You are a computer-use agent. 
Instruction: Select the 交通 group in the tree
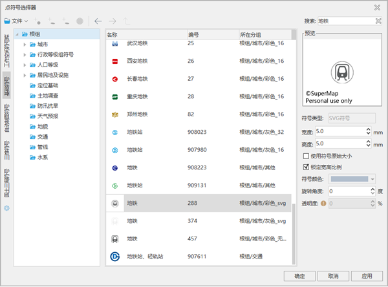[43, 136]
